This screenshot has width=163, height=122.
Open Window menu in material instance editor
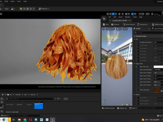pos(127,17)
